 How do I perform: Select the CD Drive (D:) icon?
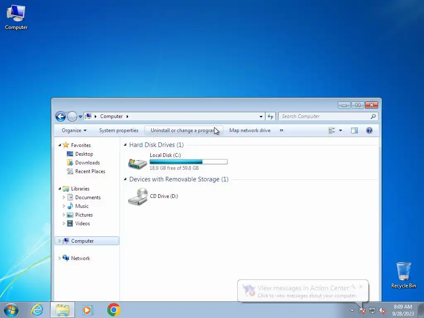click(x=138, y=197)
